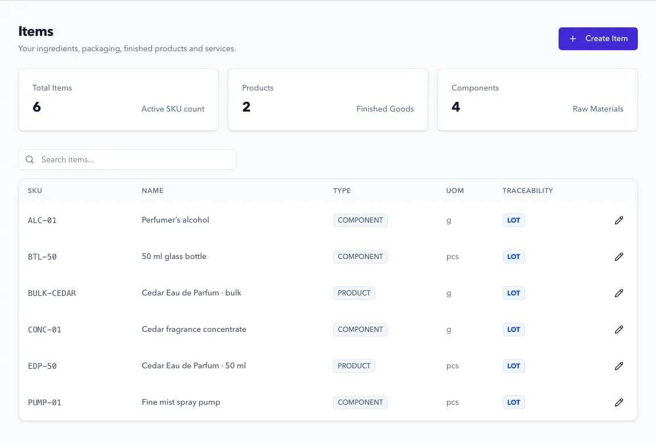The width and height of the screenshot is (656, 444).
Task: Click the TYPE column header
Action: [x=342, y=191]
